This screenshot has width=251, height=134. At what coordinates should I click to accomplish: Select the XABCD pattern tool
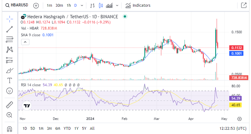pos(9,50)
